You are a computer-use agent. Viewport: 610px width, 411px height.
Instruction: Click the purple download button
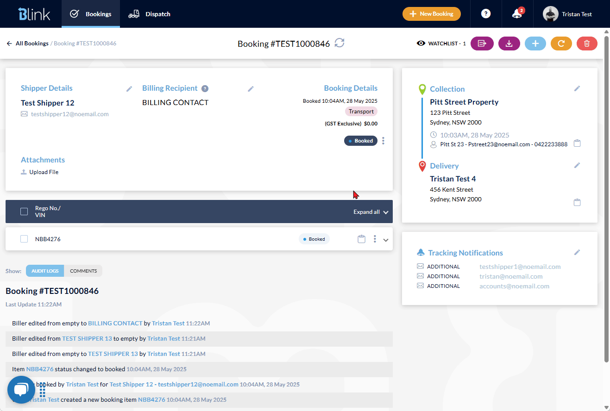[x=509, y=44]
